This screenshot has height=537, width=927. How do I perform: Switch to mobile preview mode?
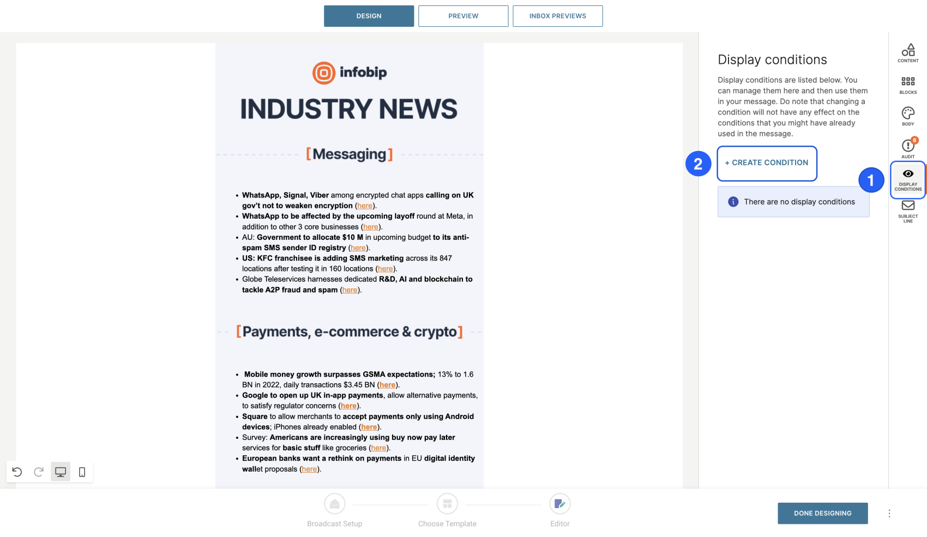tap(82, 472)
